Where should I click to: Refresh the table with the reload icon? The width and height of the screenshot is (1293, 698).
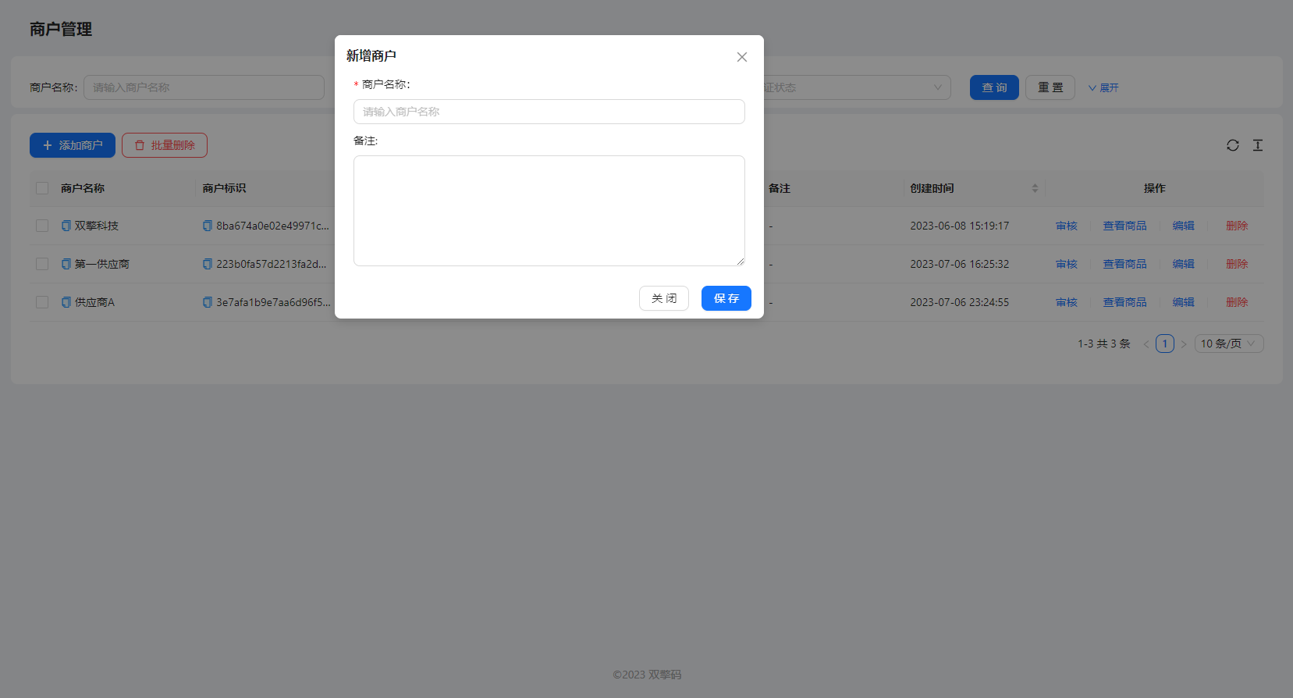[1233, 145]
